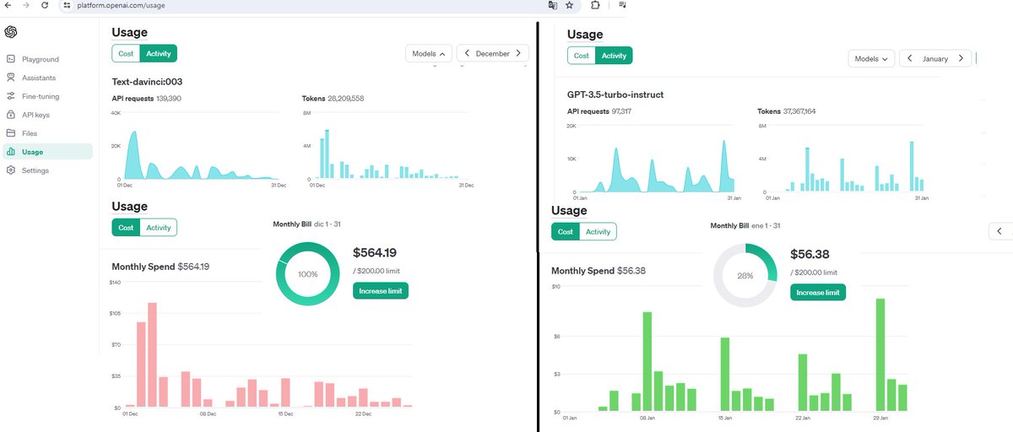Select Cost above the $564.19 Monthly Spend

click(126, 228)
